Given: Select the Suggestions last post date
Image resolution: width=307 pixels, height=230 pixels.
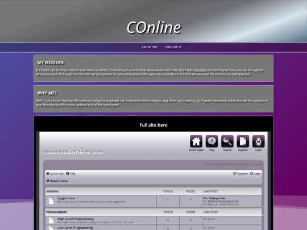Looking at the screenshot, I should click(221, 204).
